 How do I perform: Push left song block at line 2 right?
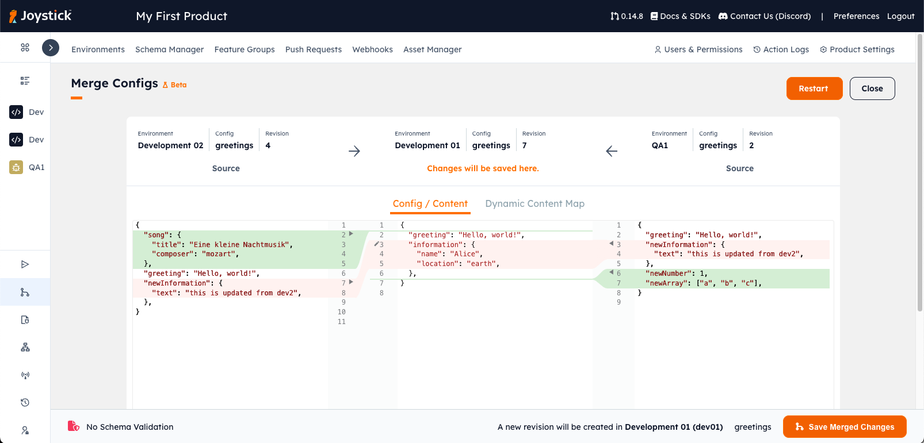coord(351,234)
